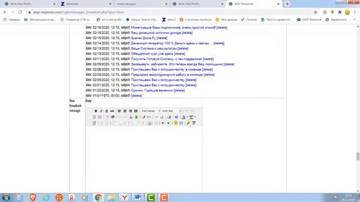Click the page vertical scrollbar thumb
Image resolution: width=360 pixels, height=202 pixels.
(x=358, y=157)
